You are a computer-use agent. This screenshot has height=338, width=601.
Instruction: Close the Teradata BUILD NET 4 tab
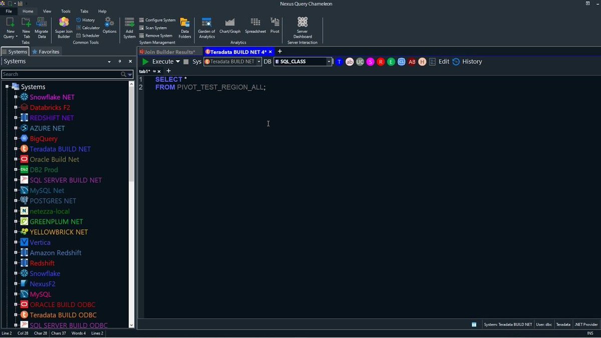(270, 52)
